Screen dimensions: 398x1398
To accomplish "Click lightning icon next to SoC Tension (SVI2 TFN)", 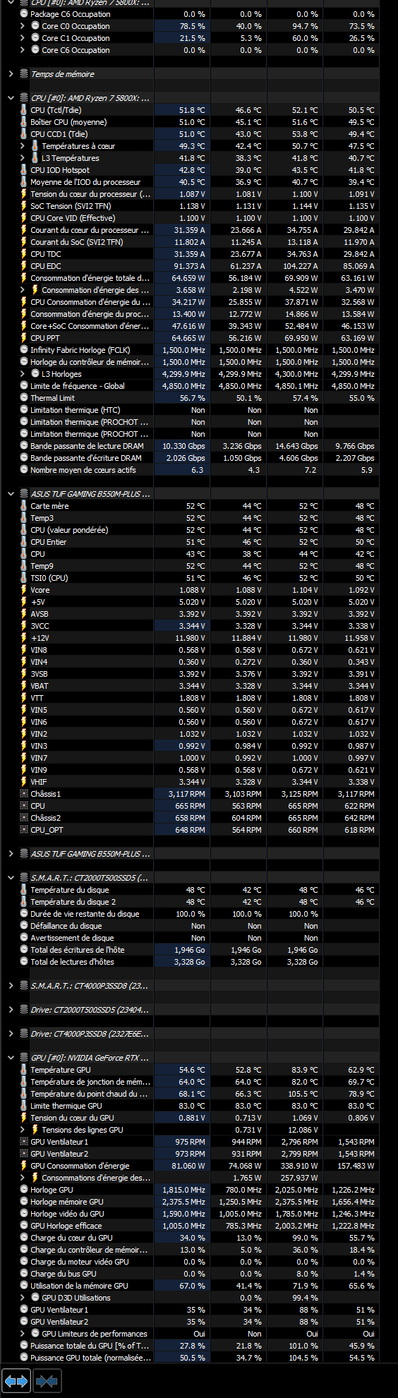I will click(x=24, y=206).
